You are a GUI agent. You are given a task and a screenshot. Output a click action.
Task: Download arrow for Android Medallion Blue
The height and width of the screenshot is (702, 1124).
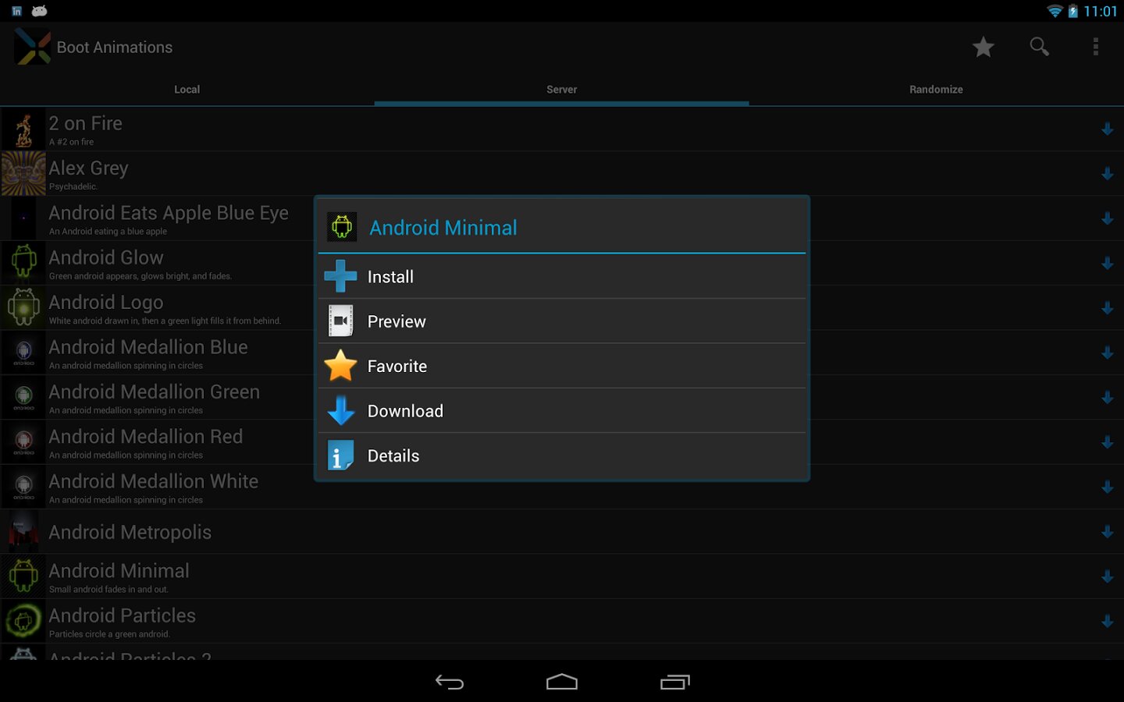click(1107, 353)
